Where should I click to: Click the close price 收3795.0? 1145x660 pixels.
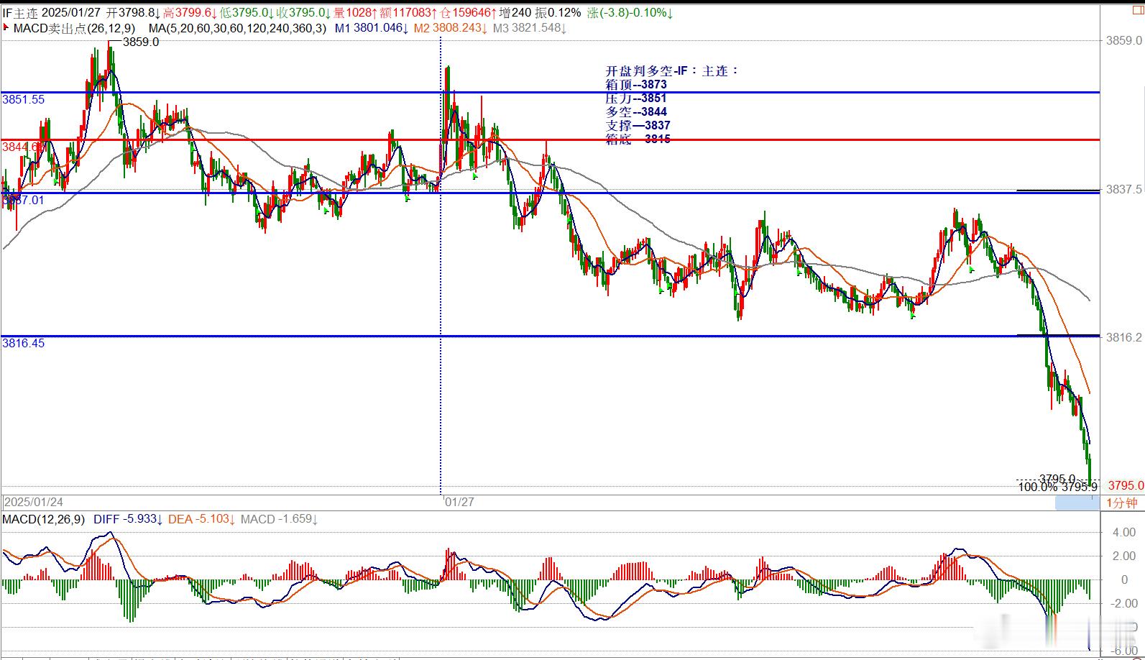pyautogui.click(x=303, y=13)
